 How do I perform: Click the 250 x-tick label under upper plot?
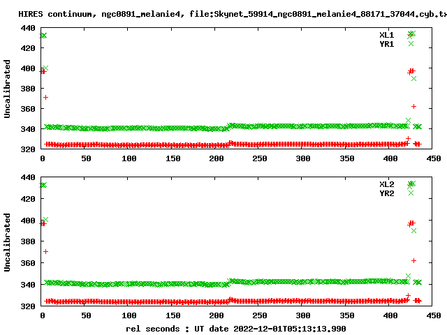pyautogui.click(x=260, y=158)
